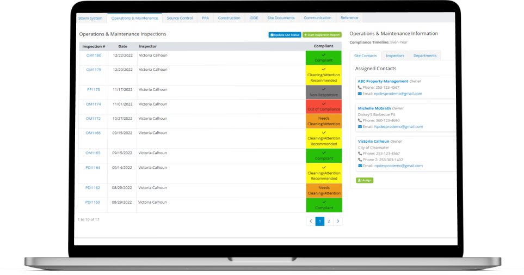Open inspection OM1166

click(93, 133)
